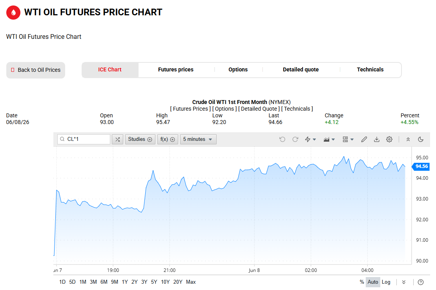
Task: Expand the chart type dropdown
Action: (x=329, y=139)
